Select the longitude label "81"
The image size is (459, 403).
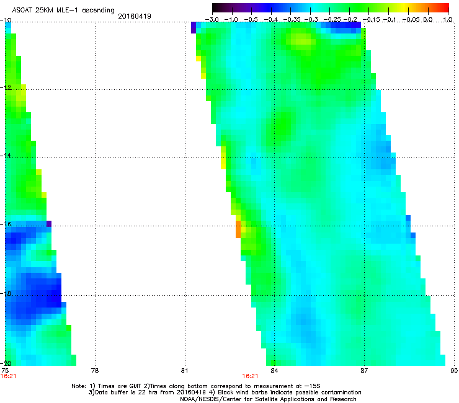pyautogui.click(x=184, y=371)
